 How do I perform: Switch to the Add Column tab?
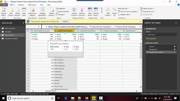tap(32, 5)
